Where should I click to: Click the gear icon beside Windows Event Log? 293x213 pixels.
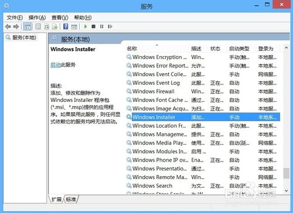[x=129, y=83]
